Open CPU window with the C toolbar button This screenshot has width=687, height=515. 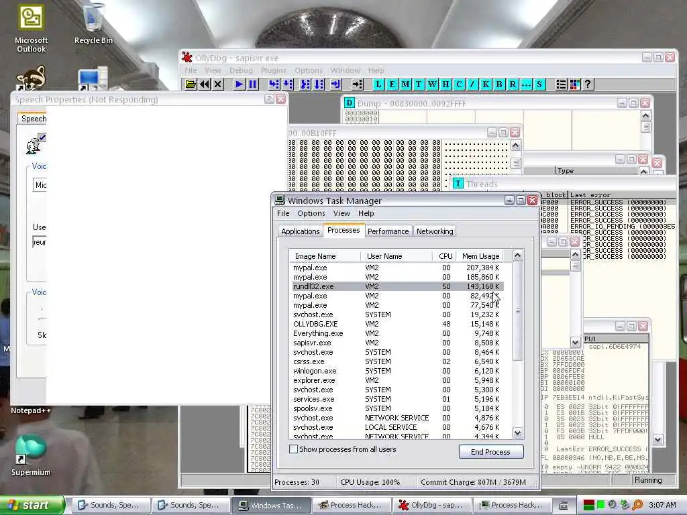[x=459, y=84]
